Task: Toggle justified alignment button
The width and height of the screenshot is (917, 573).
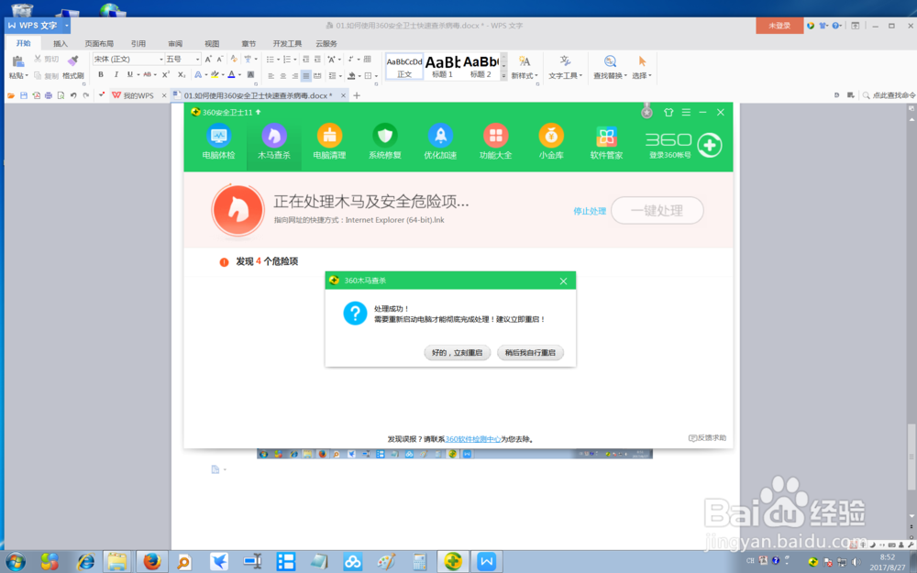Action: (306, 75)
